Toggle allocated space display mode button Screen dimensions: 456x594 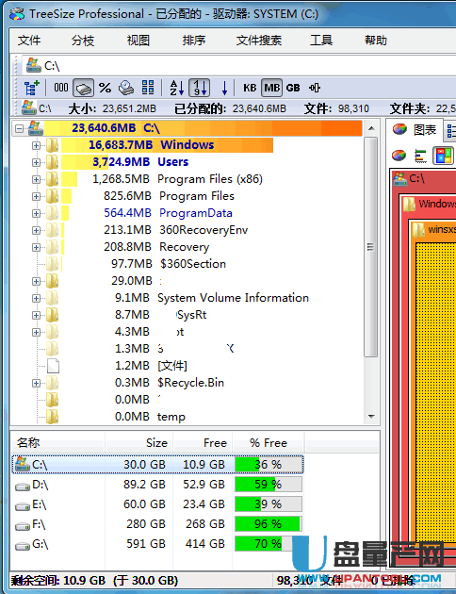pos(83,88)
